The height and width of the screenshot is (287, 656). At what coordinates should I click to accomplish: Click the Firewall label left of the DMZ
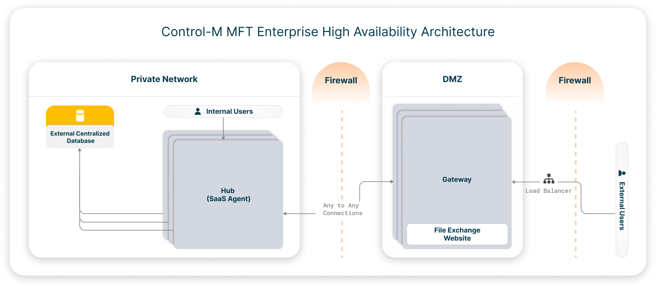341,80
